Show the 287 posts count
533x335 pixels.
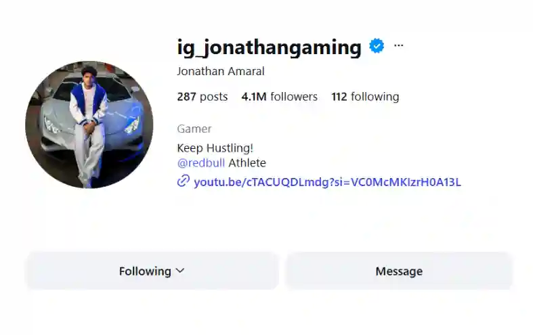click(202, 97)
